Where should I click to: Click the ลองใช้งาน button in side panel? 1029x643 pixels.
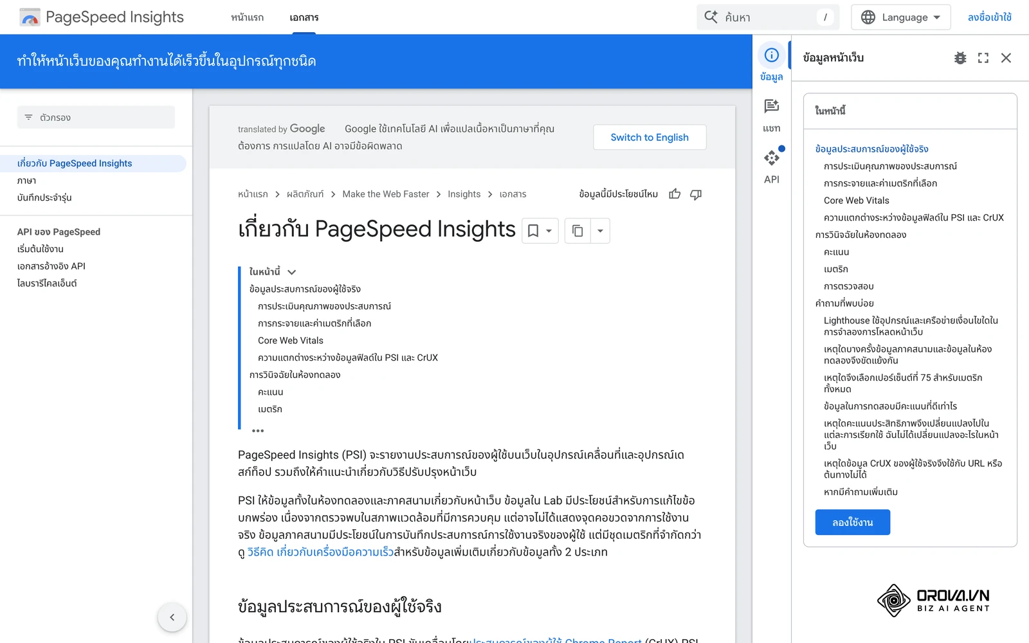tap(852, 522)
